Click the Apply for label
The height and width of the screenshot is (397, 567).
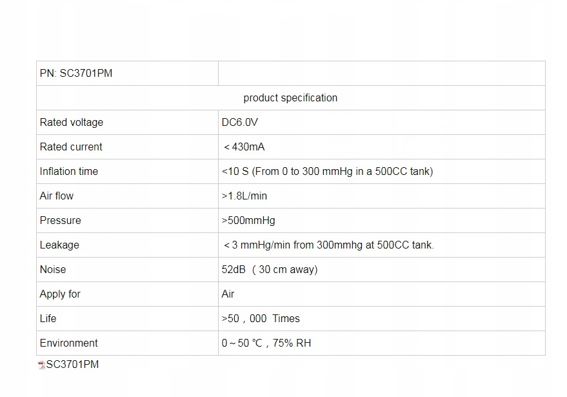(60, 294)
